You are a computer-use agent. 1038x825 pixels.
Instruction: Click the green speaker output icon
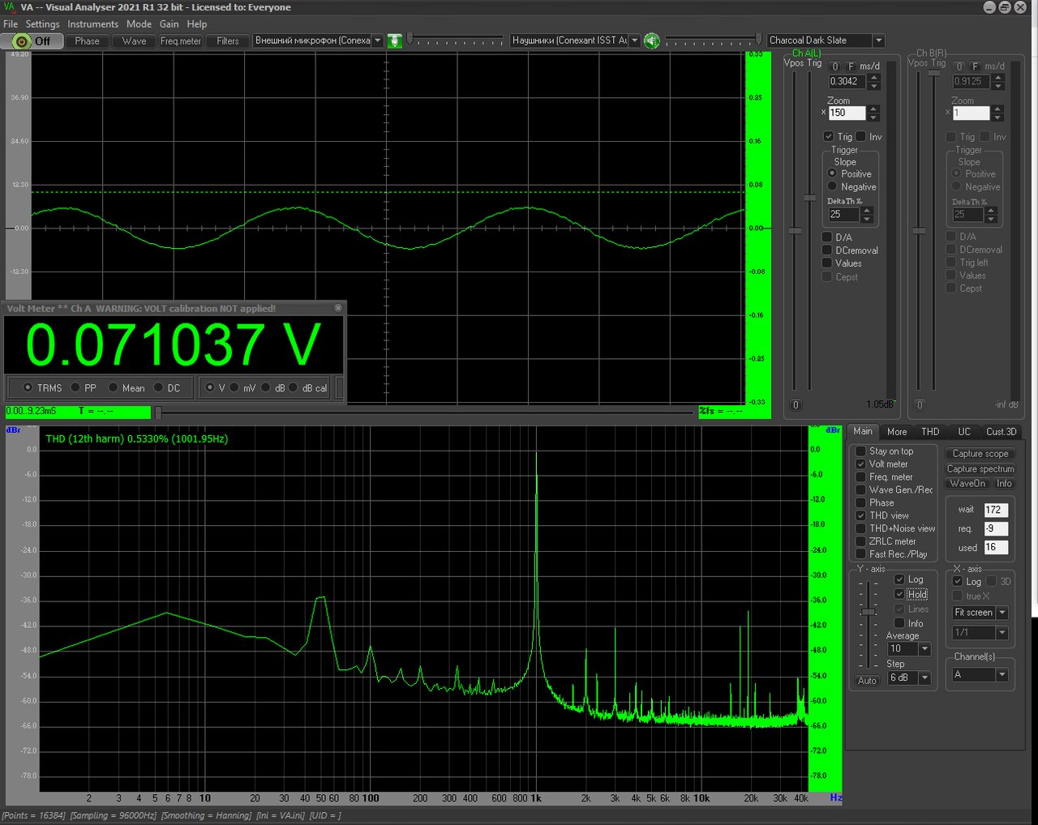click(x=652, y=41)
